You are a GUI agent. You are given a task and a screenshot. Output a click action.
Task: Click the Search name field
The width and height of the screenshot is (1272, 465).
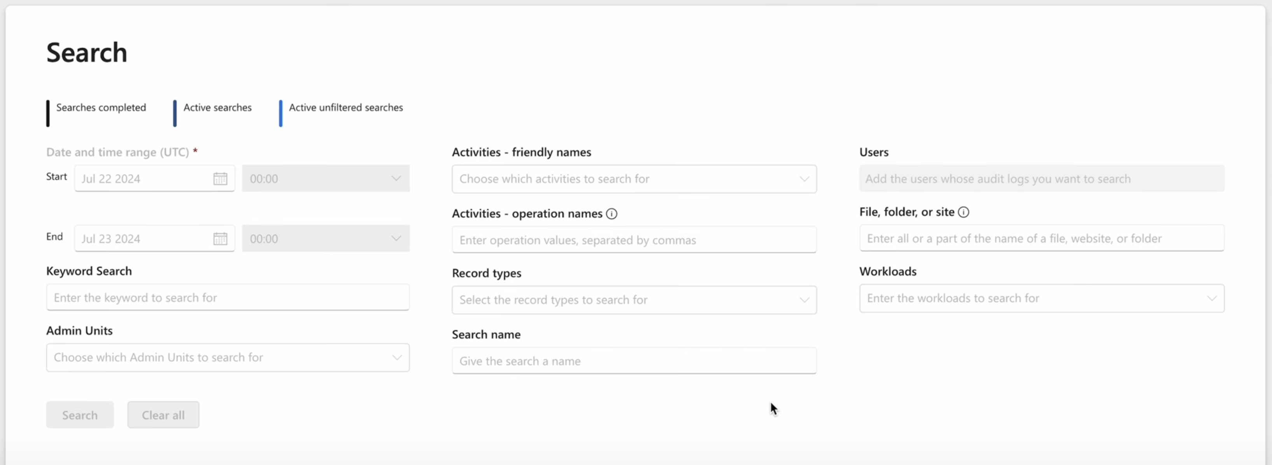634,361
